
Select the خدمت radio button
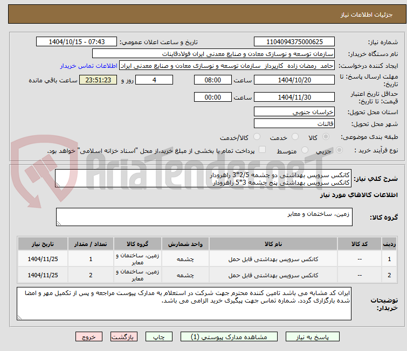tap(295, 137)
